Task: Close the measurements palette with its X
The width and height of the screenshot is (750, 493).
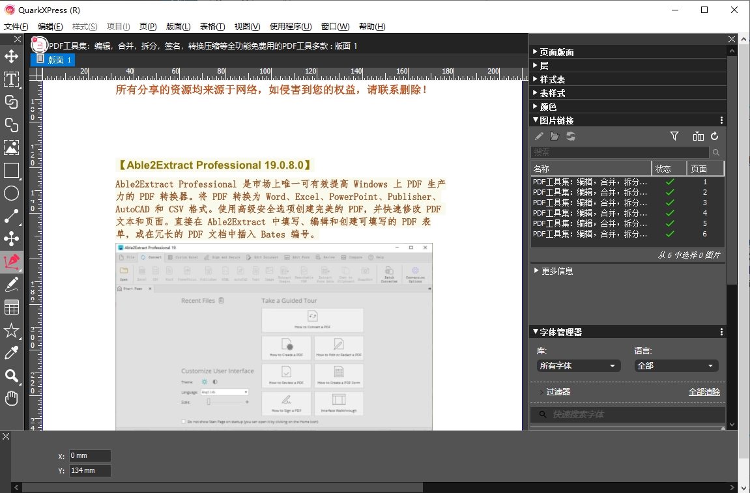Action: pyautogui.click(x=6, y=436)
